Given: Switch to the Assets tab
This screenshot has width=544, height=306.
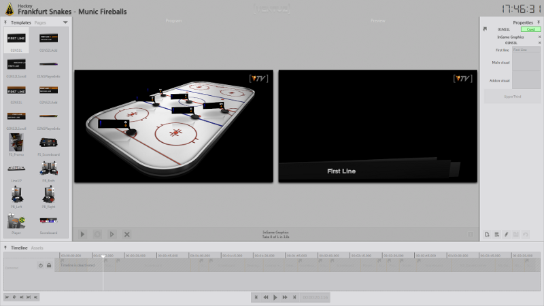Looking at the screenshot, I should point(37,248).
